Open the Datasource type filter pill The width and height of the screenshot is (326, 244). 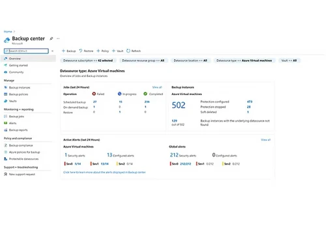click(x=244, y=61)
